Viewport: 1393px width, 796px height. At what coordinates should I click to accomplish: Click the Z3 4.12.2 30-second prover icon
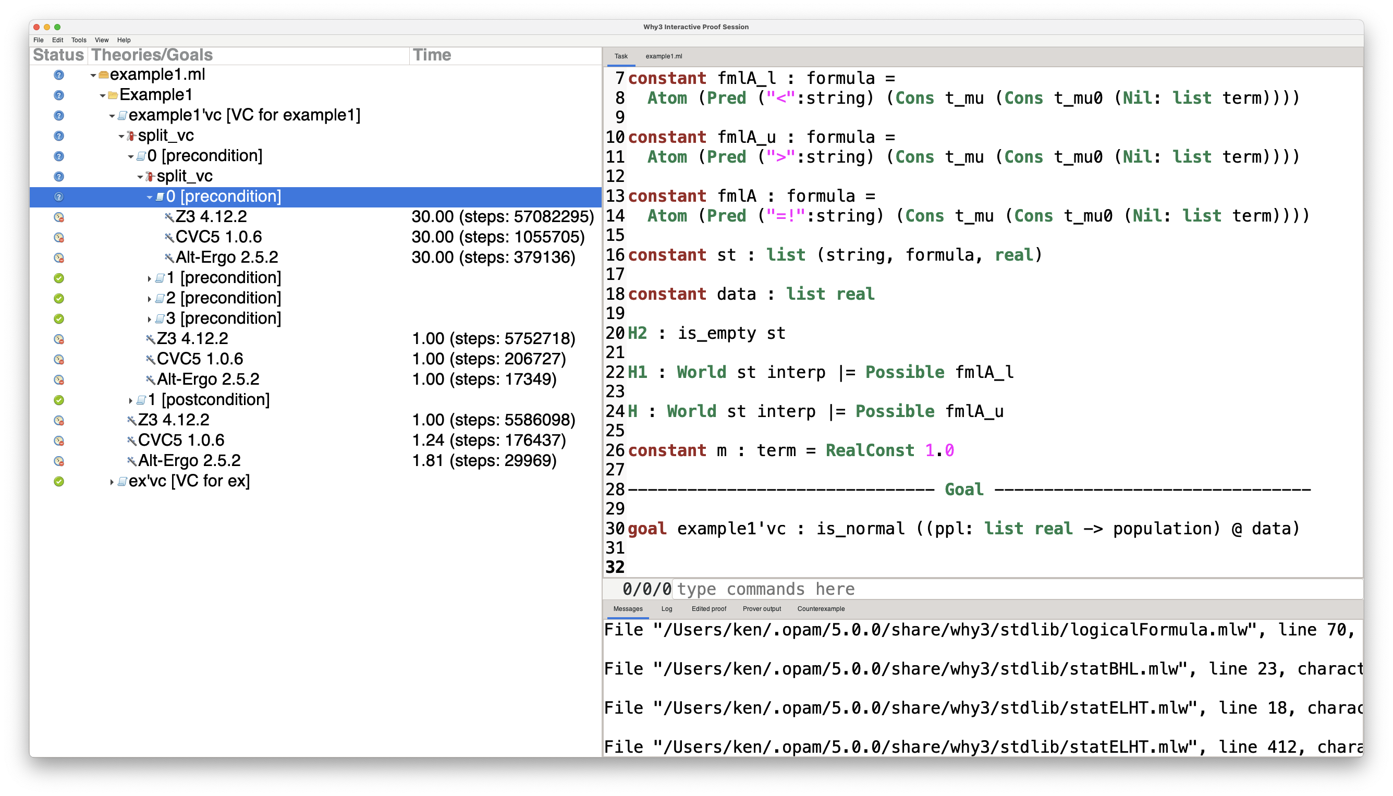coord(169,217)
